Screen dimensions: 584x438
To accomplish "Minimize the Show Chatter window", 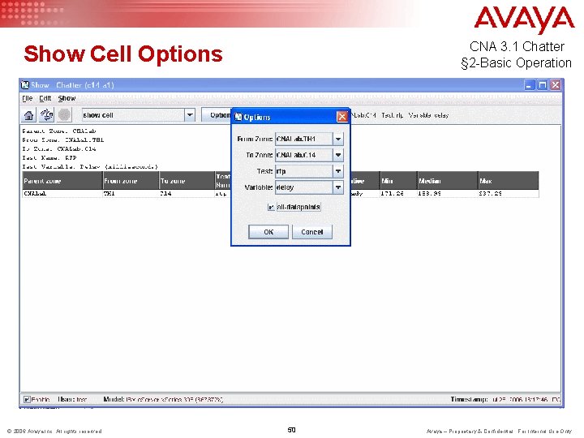I will (x=529, y=85).
